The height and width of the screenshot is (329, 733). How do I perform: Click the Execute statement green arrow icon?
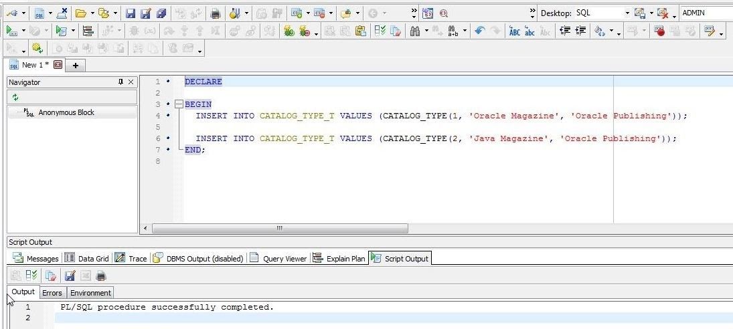click(x=11, y=31)
